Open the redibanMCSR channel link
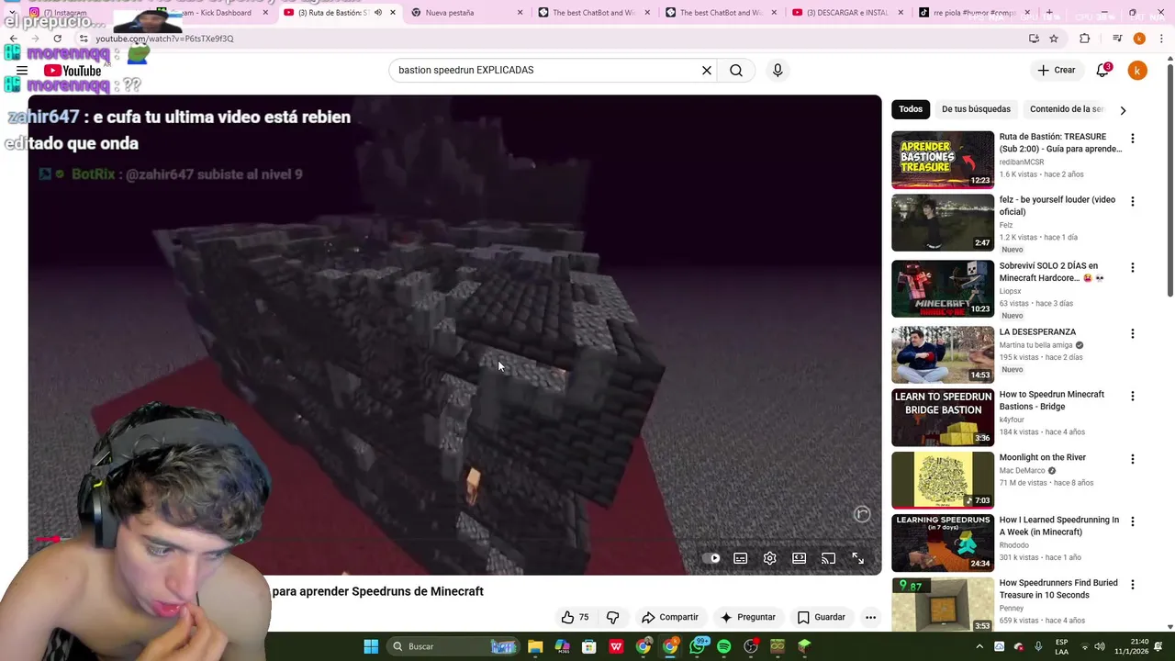This screenshot has height=661, width=1175. (x=1022, y=162)
